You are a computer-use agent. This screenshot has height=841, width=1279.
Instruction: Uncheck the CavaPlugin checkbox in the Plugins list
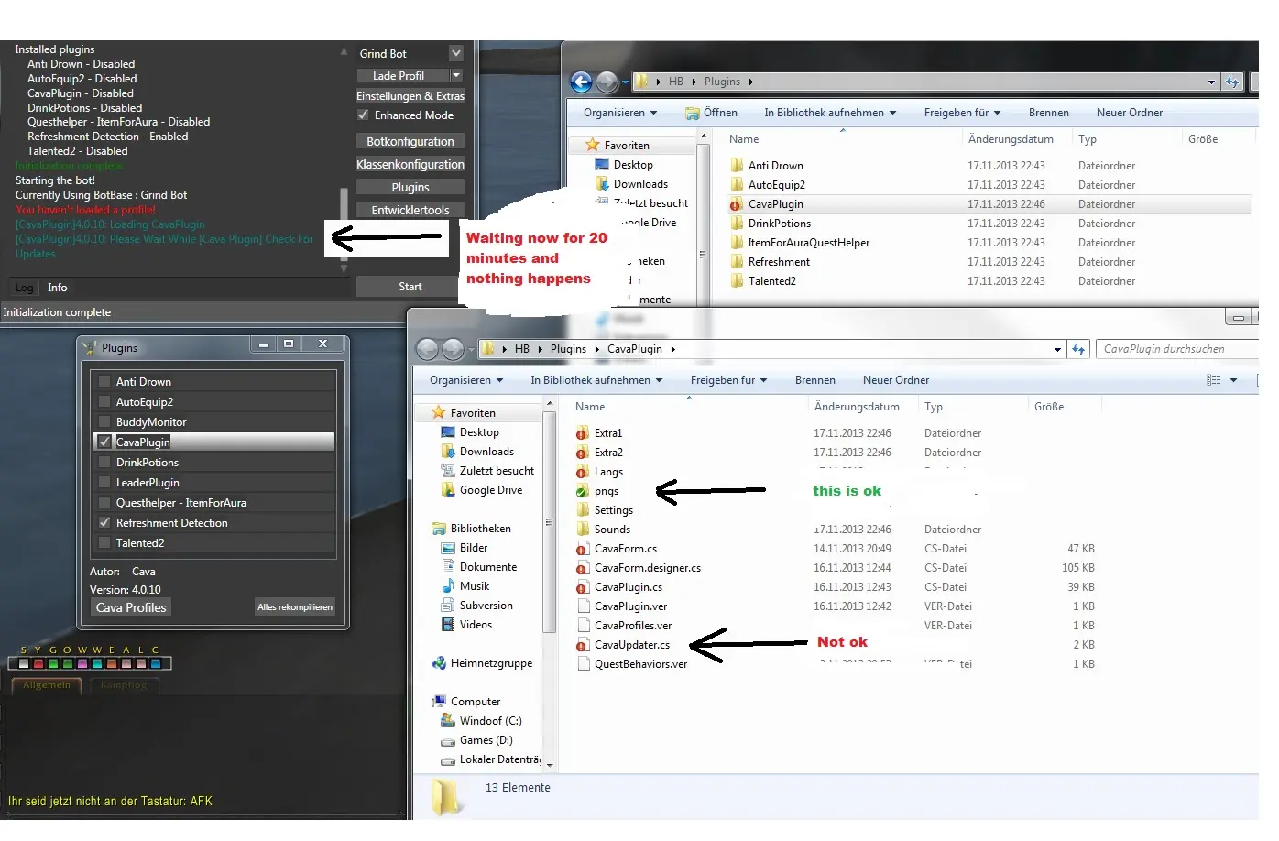point(104,442)
